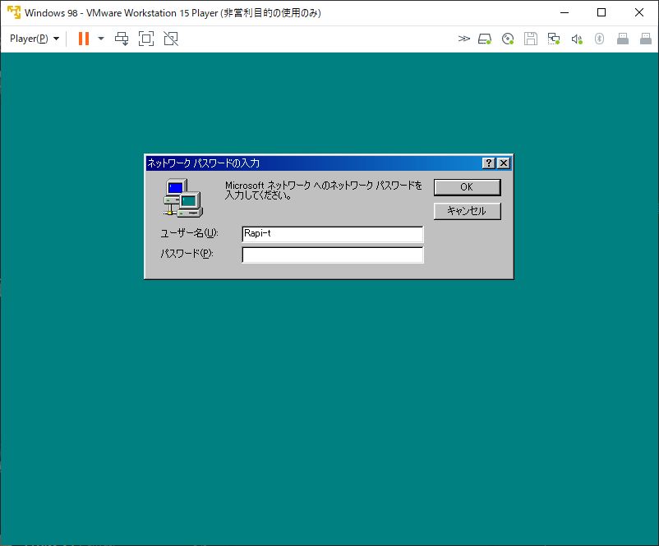Viewport: 659px width, 546px height.
Task: Open the Bluetooth device icon
Action: tap(599, 39)
